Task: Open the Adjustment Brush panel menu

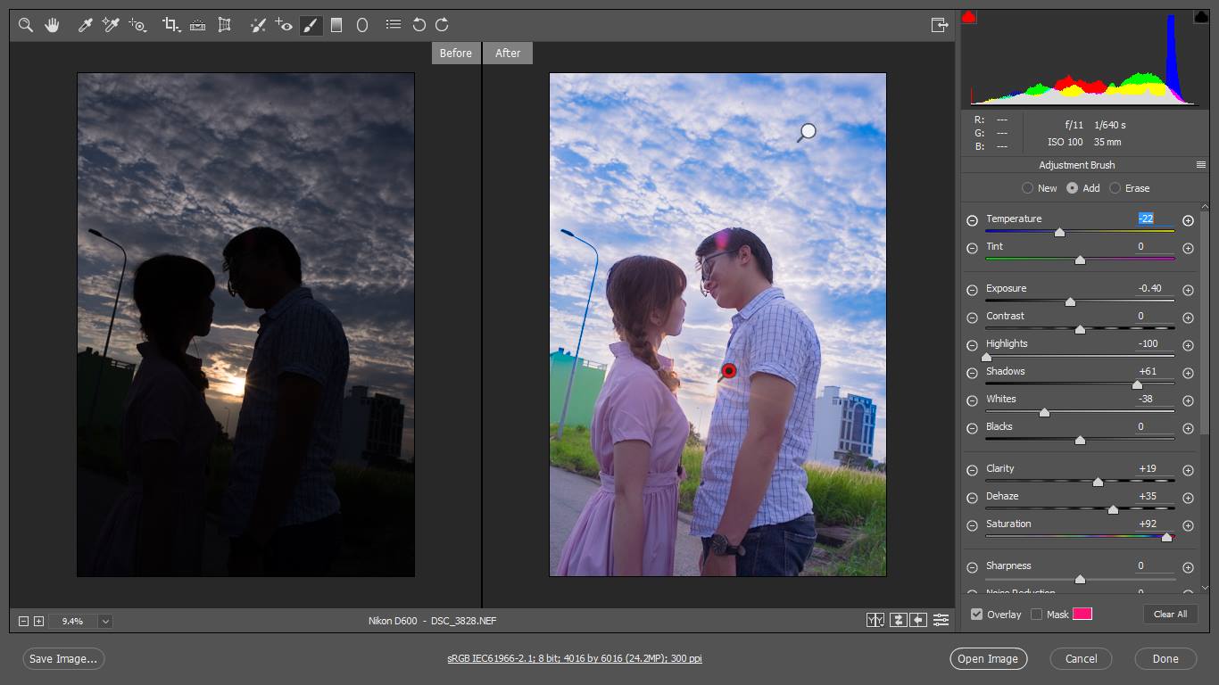Action: [1201, 165]
